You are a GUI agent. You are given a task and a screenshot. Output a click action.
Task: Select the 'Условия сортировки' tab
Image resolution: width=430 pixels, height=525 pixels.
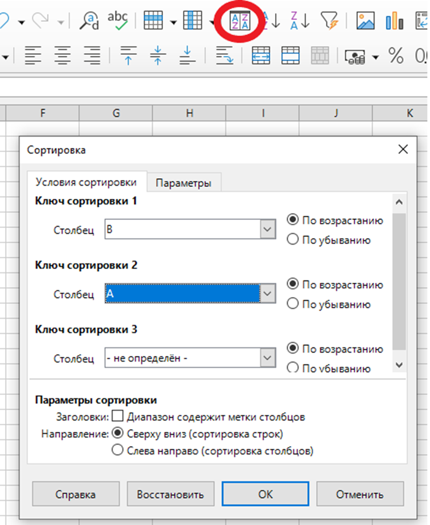86,182
